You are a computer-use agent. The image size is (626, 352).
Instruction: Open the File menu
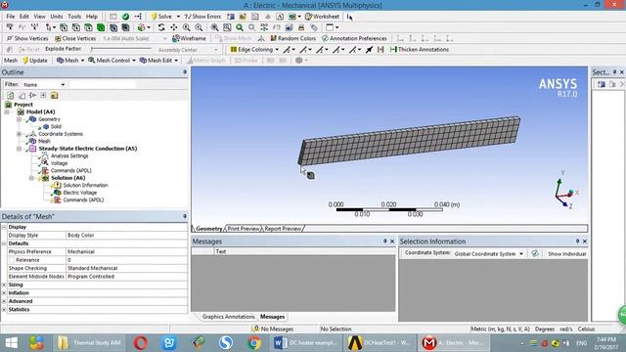pyautogui.click(x=11, y=17)
